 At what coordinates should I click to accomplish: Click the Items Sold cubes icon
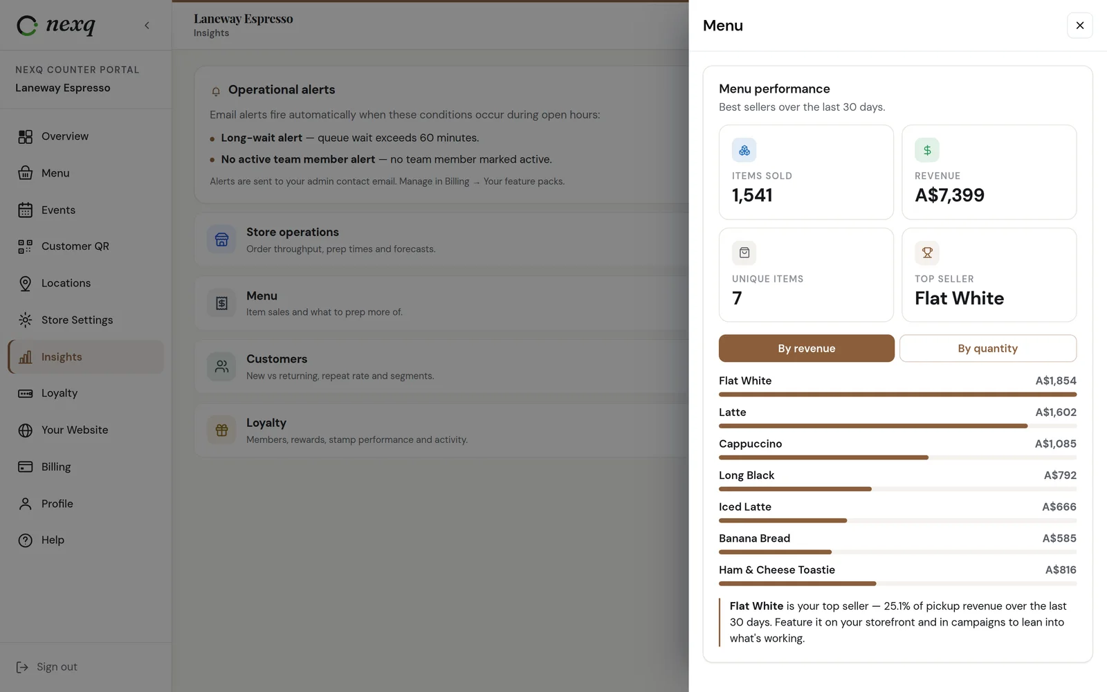tap(744, 150)
